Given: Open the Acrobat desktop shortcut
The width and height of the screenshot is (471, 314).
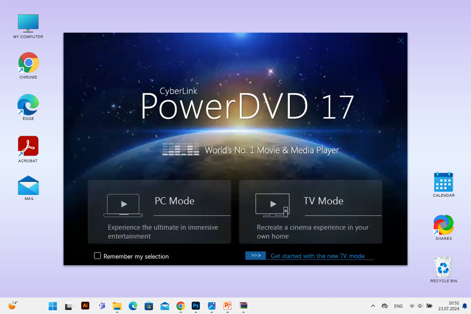Looking at the screenshot, I should pos(28,149).
